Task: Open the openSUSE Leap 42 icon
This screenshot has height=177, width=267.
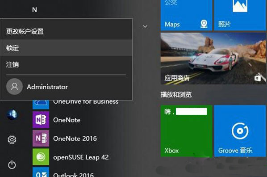Action: (x=41, y=157)
